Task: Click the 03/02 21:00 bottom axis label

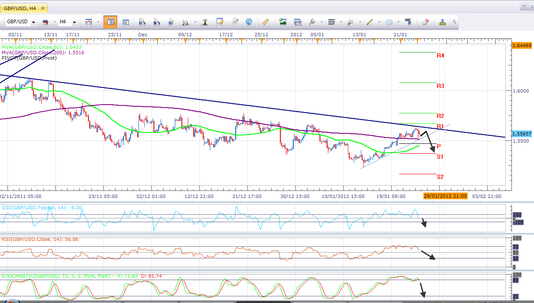Action: 487,196
